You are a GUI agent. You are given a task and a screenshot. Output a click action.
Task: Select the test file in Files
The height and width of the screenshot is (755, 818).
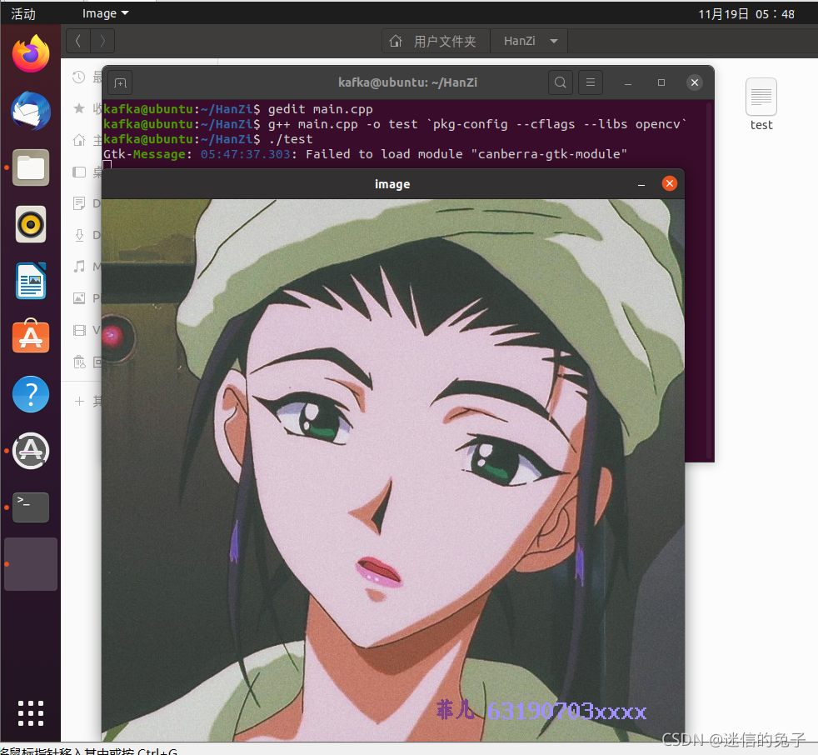pyautogui.click(x=761, y=105)
